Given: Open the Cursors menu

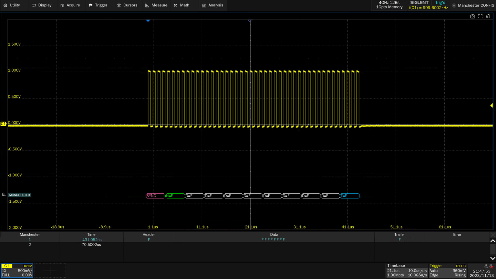Looking at the screenshot, I should 127,5.
